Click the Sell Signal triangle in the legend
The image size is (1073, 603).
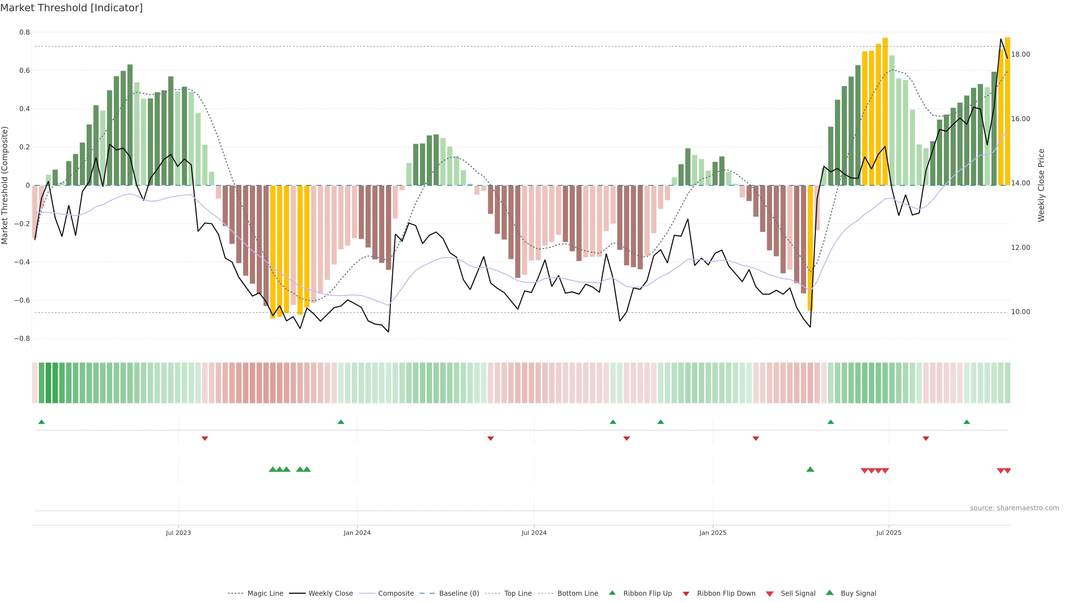[x=769, y=594]
